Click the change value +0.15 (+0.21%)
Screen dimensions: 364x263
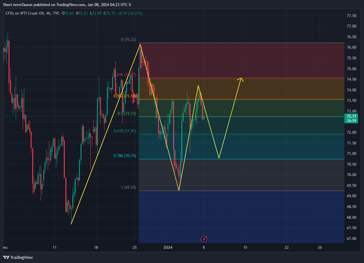[x=130, y=13]
